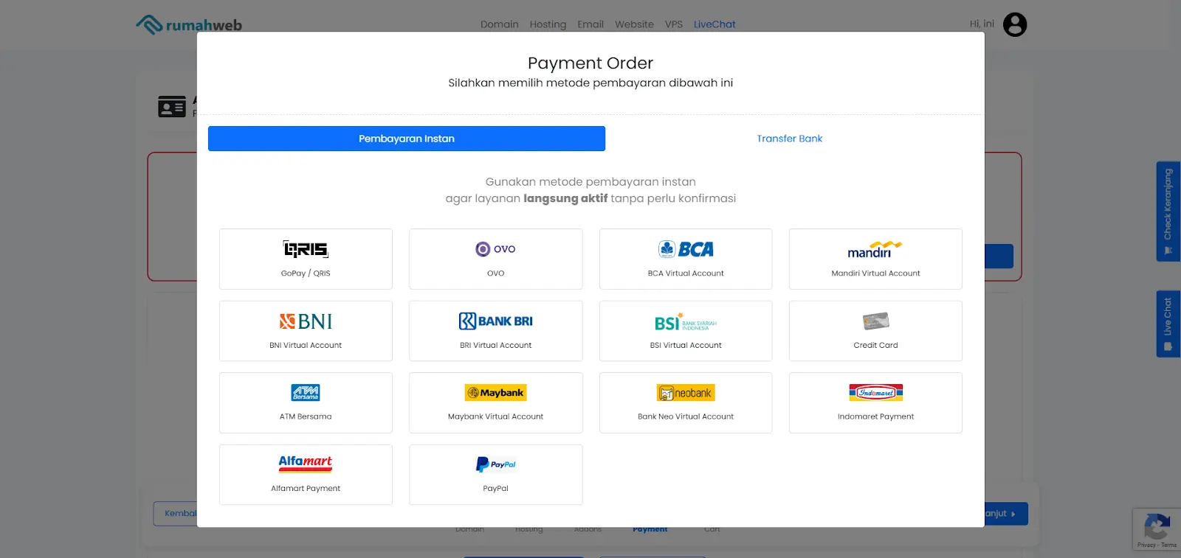Choose Maybank Virtual Account
This screenshot has width=1181, height=558.
pyautogui.click(x=495, y=402)
